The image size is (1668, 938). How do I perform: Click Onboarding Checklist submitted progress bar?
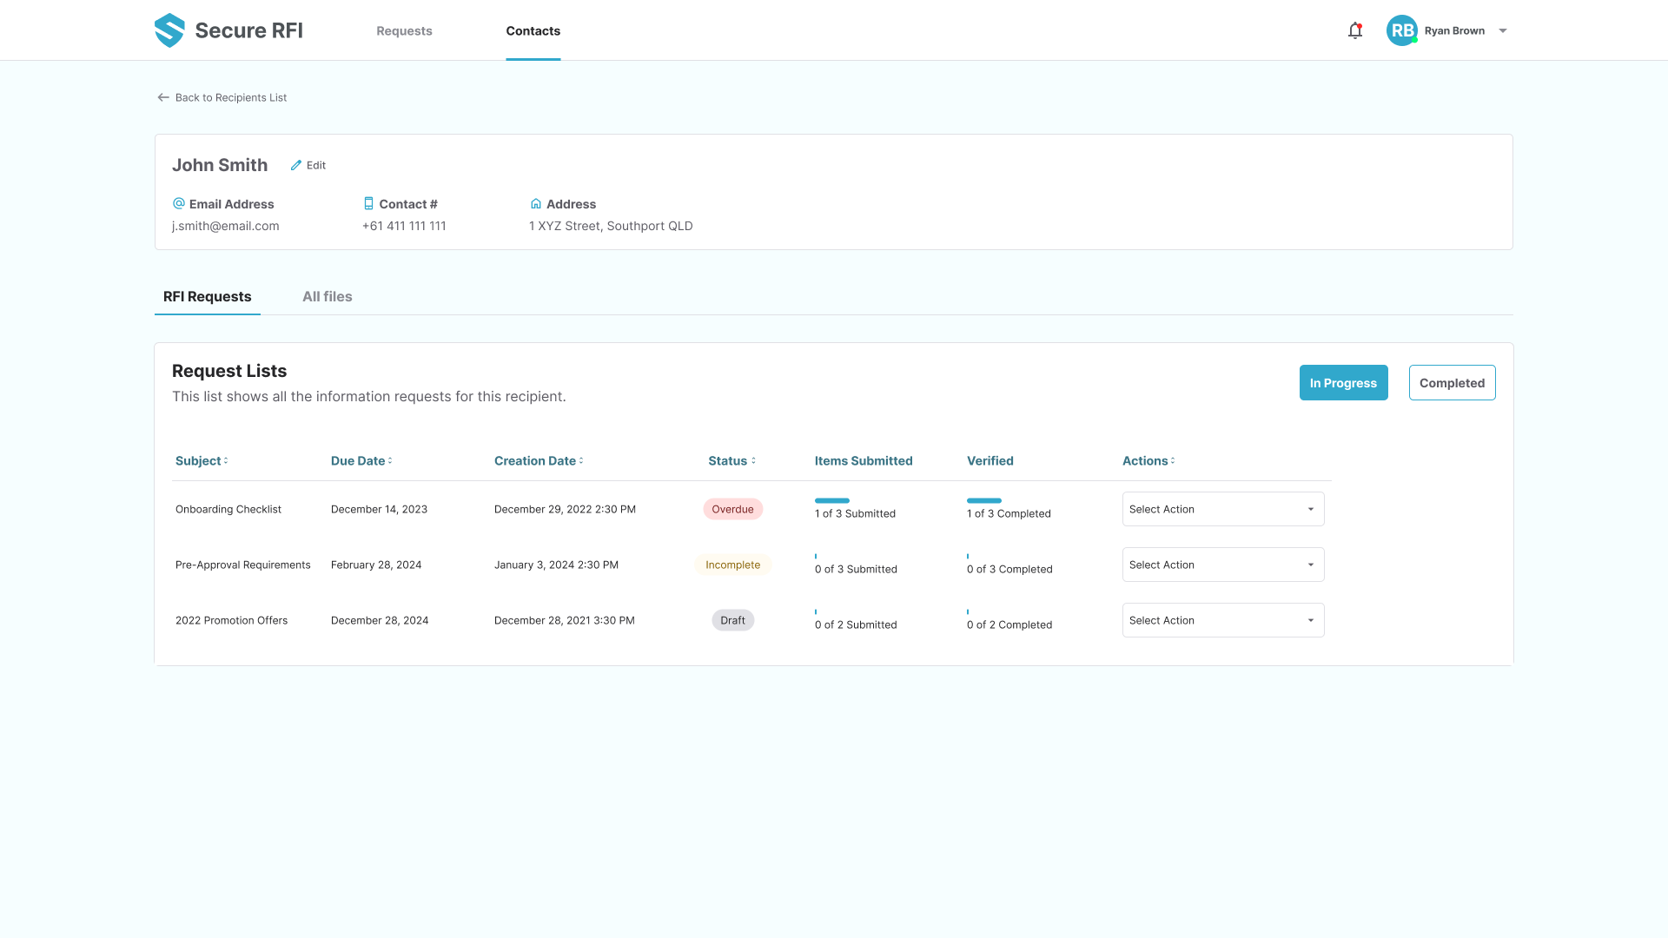pos(831,500)
